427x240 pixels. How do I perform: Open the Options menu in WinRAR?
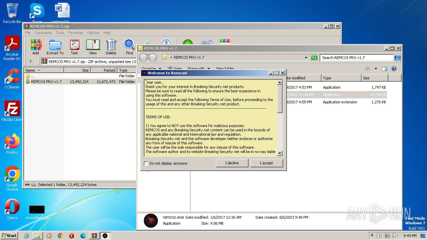[93, 33]
